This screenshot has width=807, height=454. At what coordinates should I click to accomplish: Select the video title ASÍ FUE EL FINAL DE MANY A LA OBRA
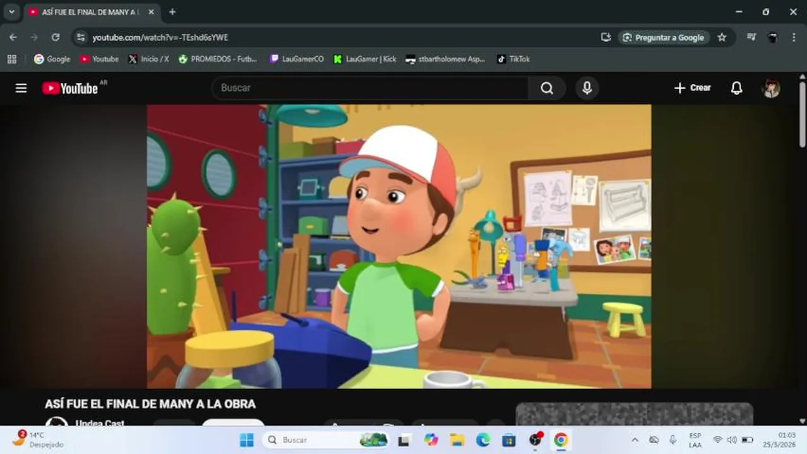tap(150, 404)
